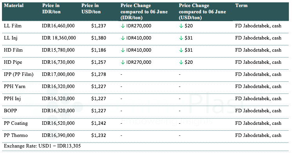
Task: Select the Price in USD/ton column header
Action: pyautogui.click(x=91, y=9)
